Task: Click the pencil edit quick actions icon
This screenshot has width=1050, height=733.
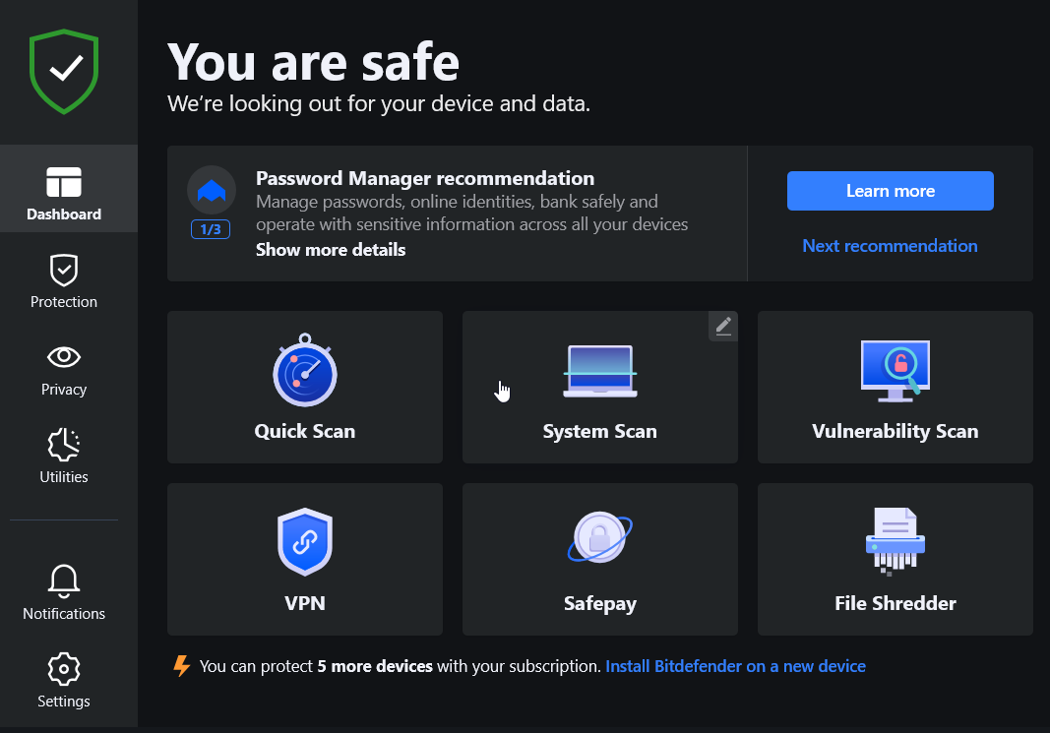Action: [x=723, y=326]
